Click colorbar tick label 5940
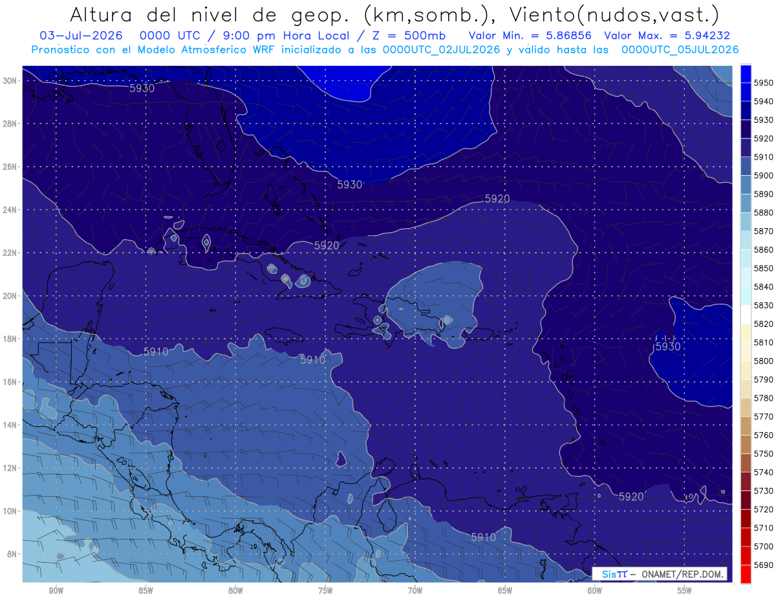The image size is (776, 599). pyautogui.click(x=763, y=101)
